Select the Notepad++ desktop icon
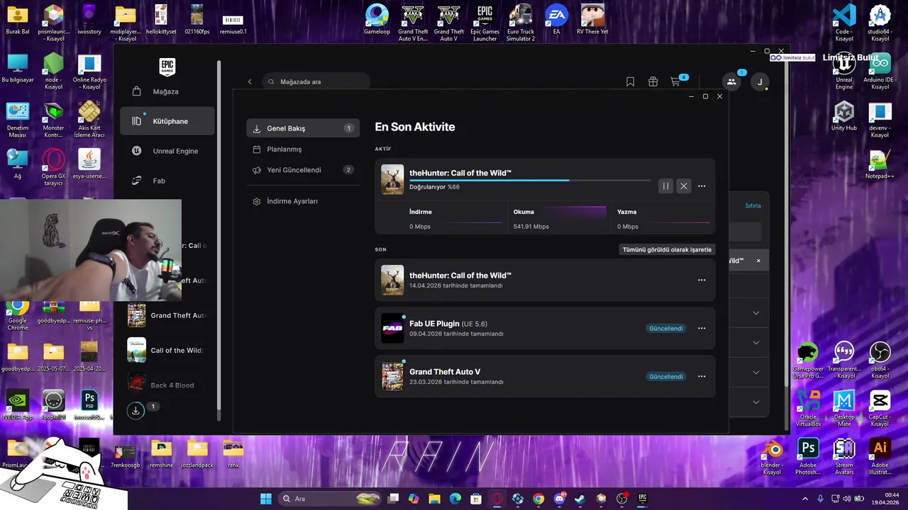This screenshot has width=908, height=510. 880,164
